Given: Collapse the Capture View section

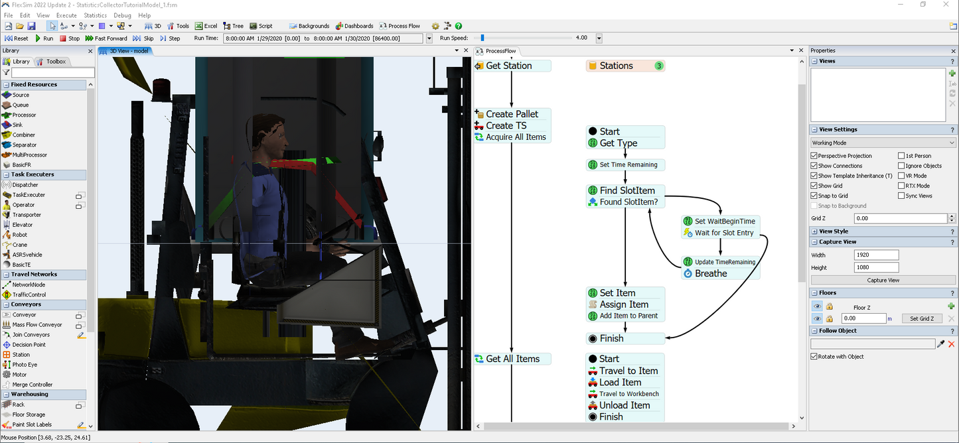Looking at the screenshot, I should (814, 242).
